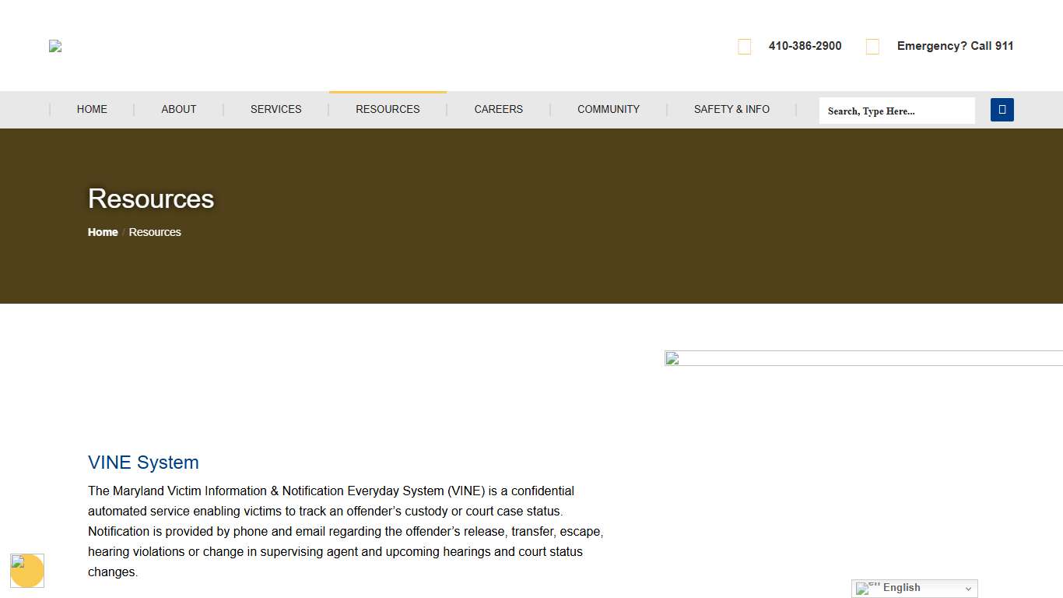Click the broken image placeholder on the right
This screenshot has height=598, width=1063.
click(x=671, y=358)
